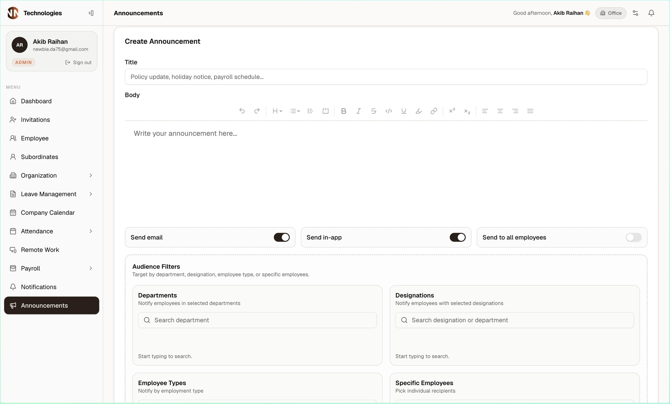Apply subscript formatting
Image resolution: width=670 pixels, height=404 pixels.
[x=467, y=111]
